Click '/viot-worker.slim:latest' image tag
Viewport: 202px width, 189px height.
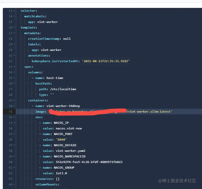point(149,112)
